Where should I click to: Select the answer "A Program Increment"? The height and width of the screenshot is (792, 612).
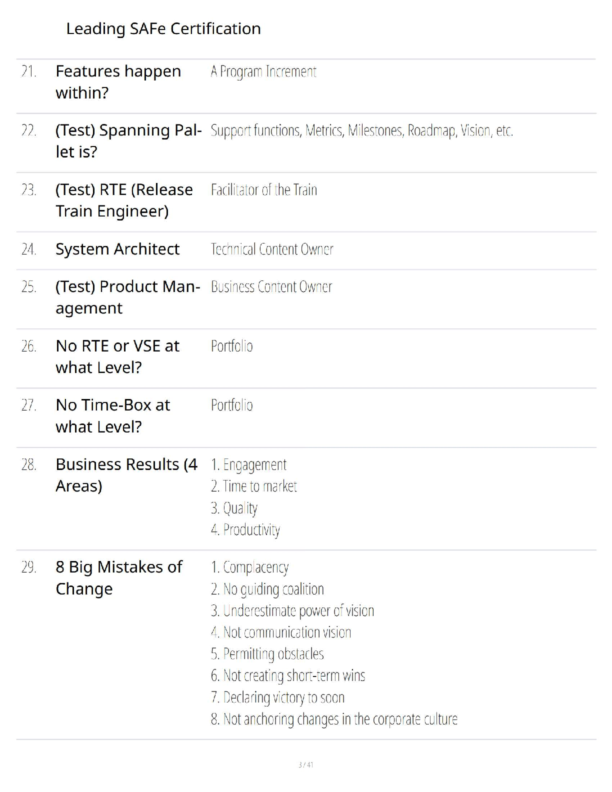(263, 72)
